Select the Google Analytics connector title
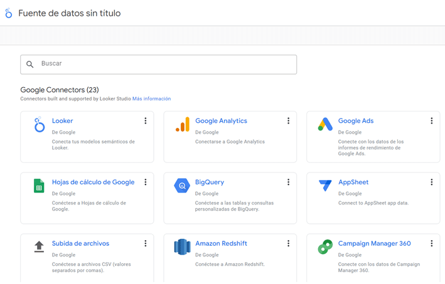The image size is (445, 284). (221, 121)
